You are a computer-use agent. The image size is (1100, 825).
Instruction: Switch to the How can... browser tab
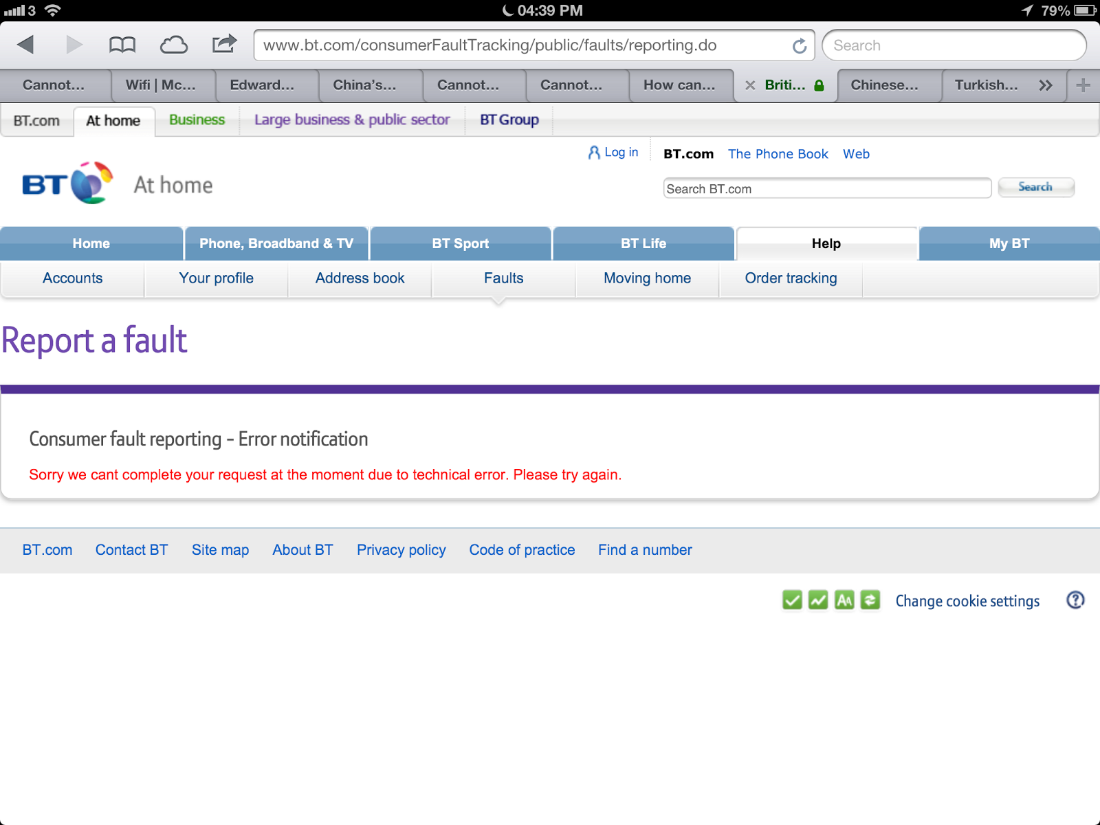tap(679, 85)
